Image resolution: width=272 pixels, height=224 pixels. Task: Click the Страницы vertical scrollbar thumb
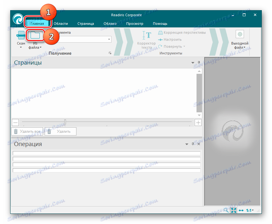point(199,93)
